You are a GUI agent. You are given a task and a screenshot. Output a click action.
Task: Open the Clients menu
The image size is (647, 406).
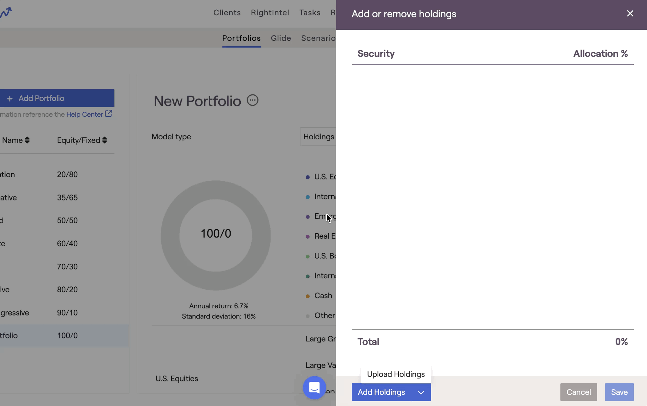pyautogui.click(x=227, y=13)
